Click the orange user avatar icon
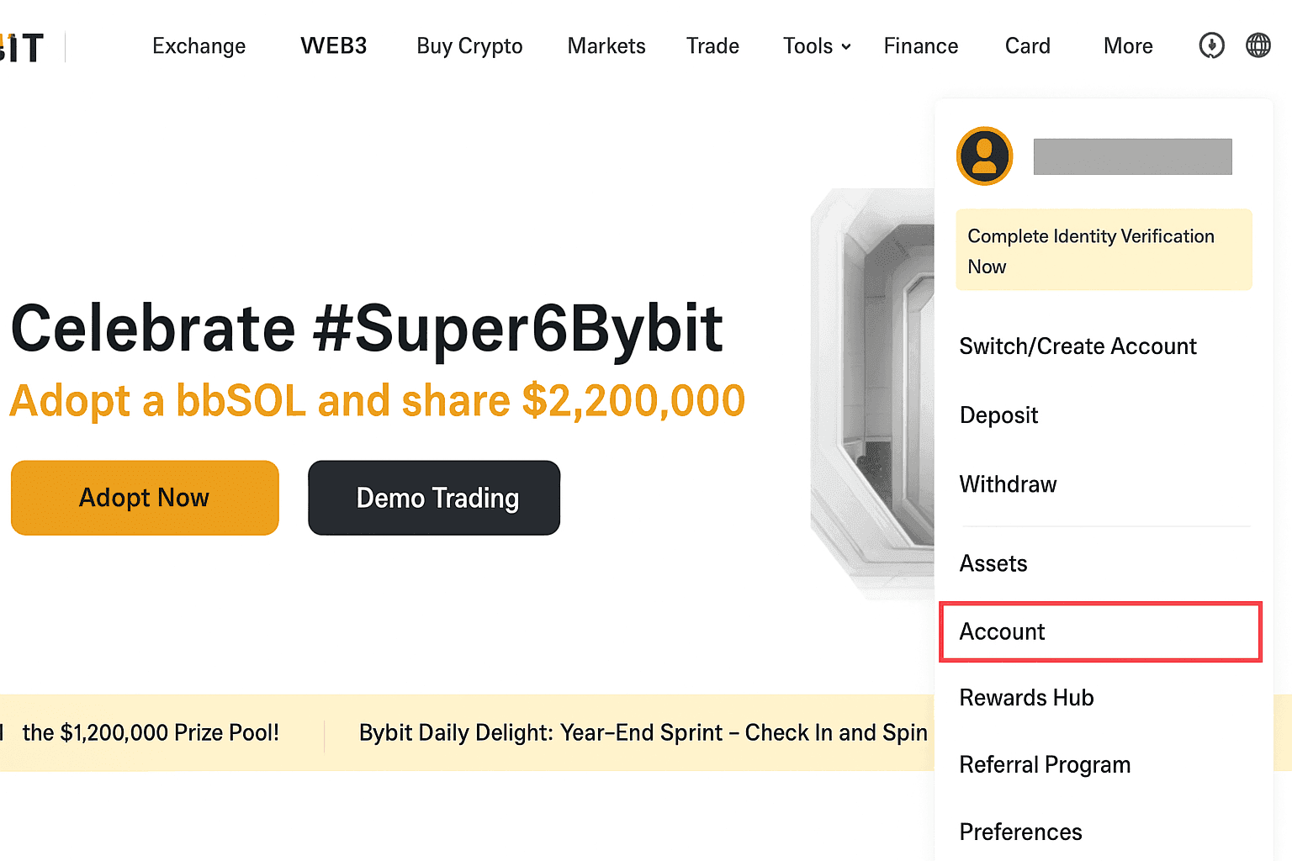Viewport: 1292px width, 861px height. (x=984, y=156)
